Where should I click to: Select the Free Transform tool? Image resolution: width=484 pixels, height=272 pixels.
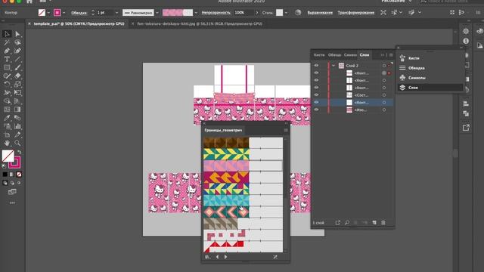[17, 92]
